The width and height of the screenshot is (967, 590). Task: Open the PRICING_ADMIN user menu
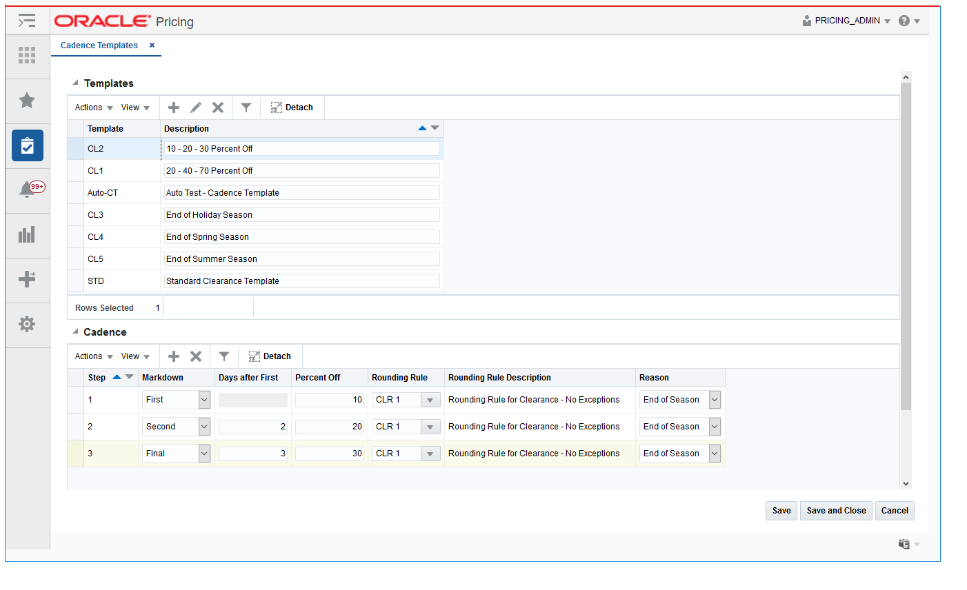pyautogui.click(x=845, y=21)
